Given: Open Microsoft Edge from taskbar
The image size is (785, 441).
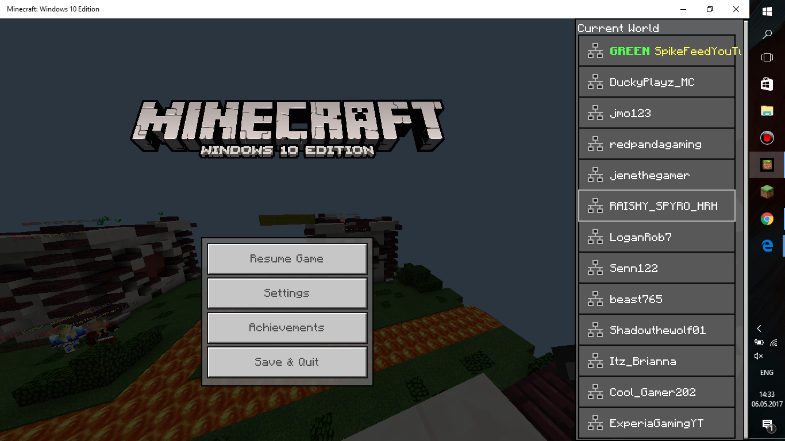Looking at the screenshot, I should tap(767, 246).
